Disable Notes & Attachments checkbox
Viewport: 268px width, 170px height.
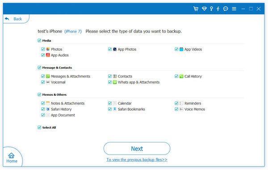[43, 103]
